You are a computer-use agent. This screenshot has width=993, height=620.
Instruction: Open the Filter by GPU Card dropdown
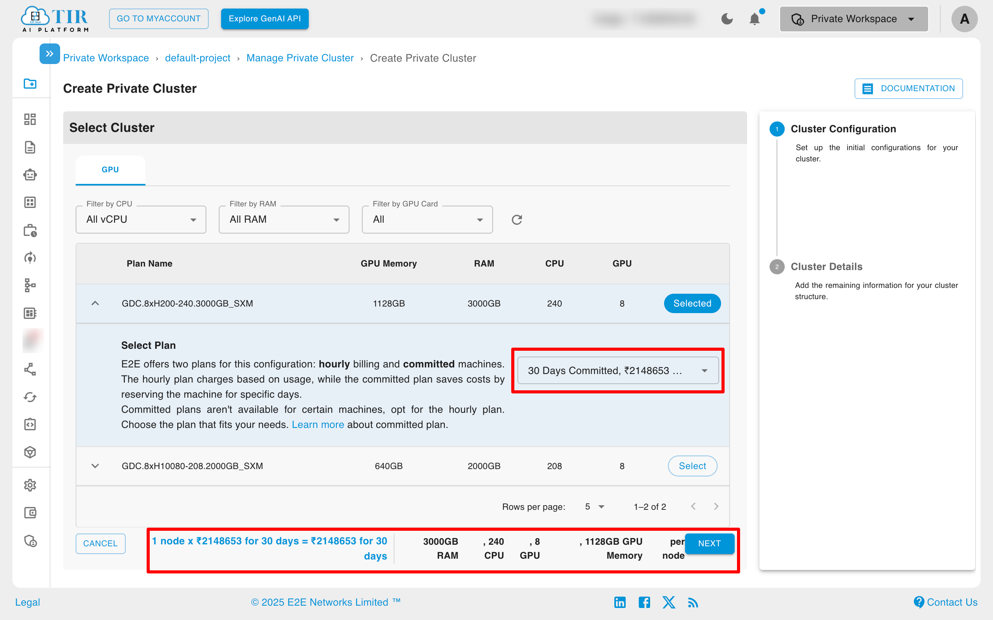(427, 219)
